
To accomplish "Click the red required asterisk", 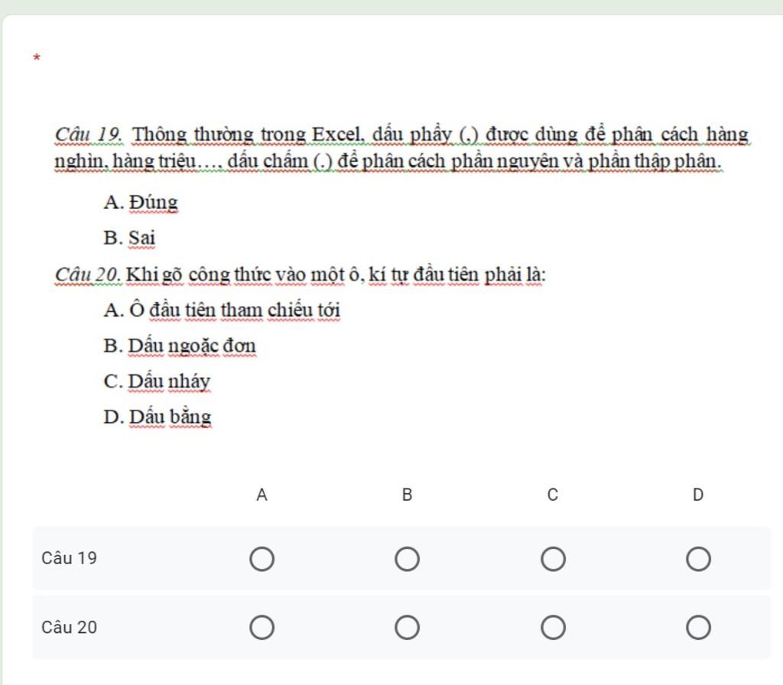I will pyautogui.click(x=37, y=58).
